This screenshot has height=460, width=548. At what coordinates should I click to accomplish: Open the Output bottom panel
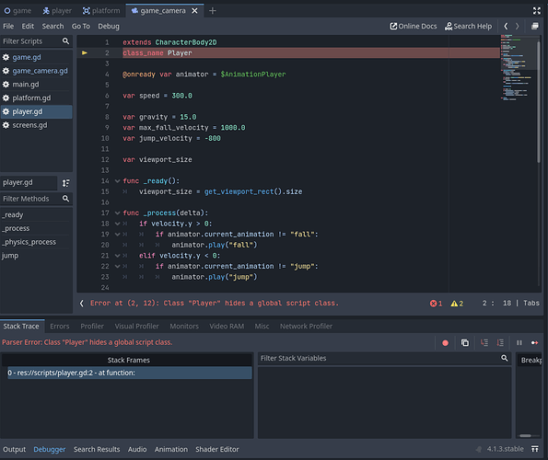coord(15,449)
